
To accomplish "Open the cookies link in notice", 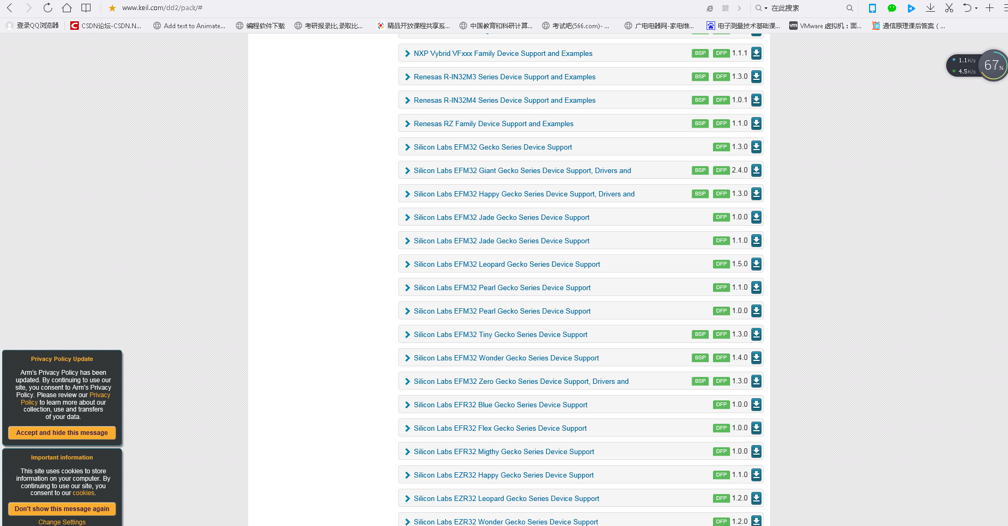I will [84, 493].
